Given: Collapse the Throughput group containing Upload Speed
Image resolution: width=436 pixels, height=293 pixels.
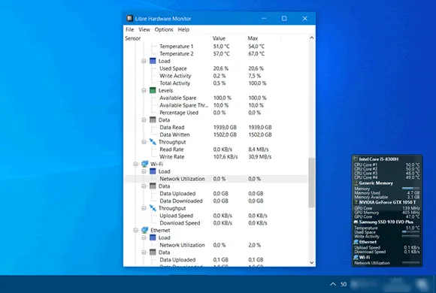Looking at the screenshot, I should click(144, 208).
